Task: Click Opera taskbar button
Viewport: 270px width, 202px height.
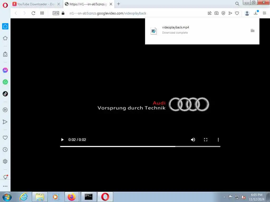Action: point(105,197)
